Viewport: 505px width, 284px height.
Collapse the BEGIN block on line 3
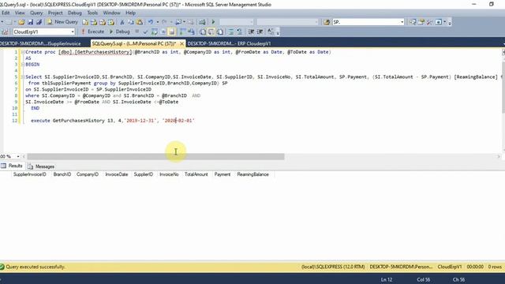23,65
